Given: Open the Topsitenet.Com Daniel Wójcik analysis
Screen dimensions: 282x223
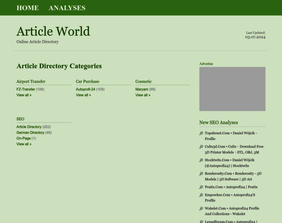Looking at the screenshot, I should pos(231,136).
